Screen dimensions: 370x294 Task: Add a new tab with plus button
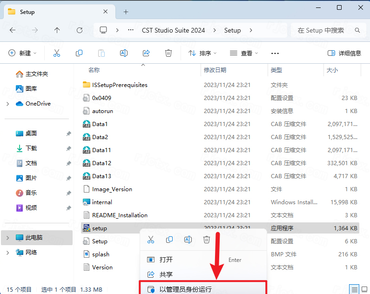126,12
